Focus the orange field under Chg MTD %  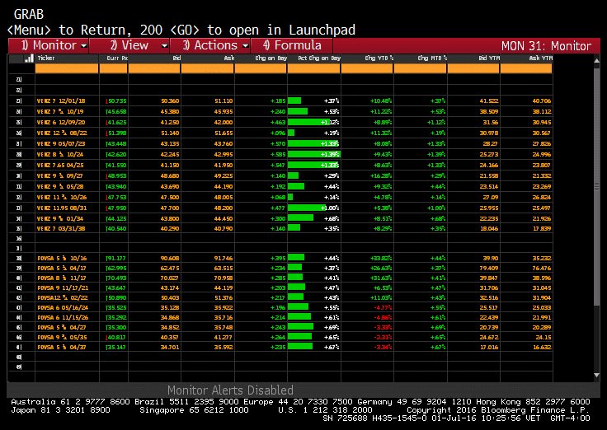[x=421, y=69]
